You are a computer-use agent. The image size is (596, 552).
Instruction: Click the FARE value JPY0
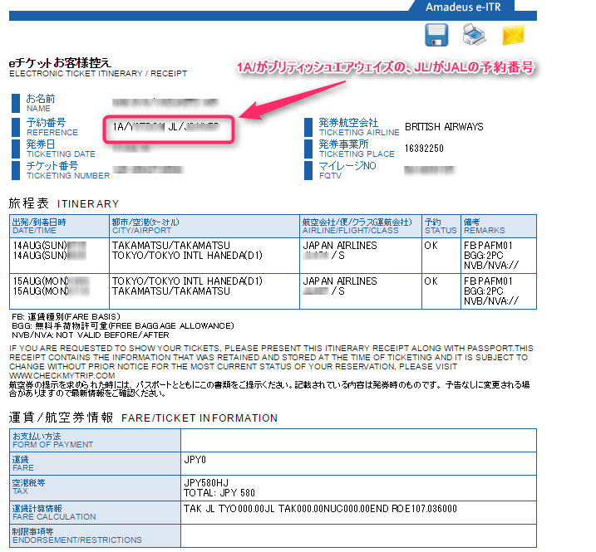click(195, 460)
